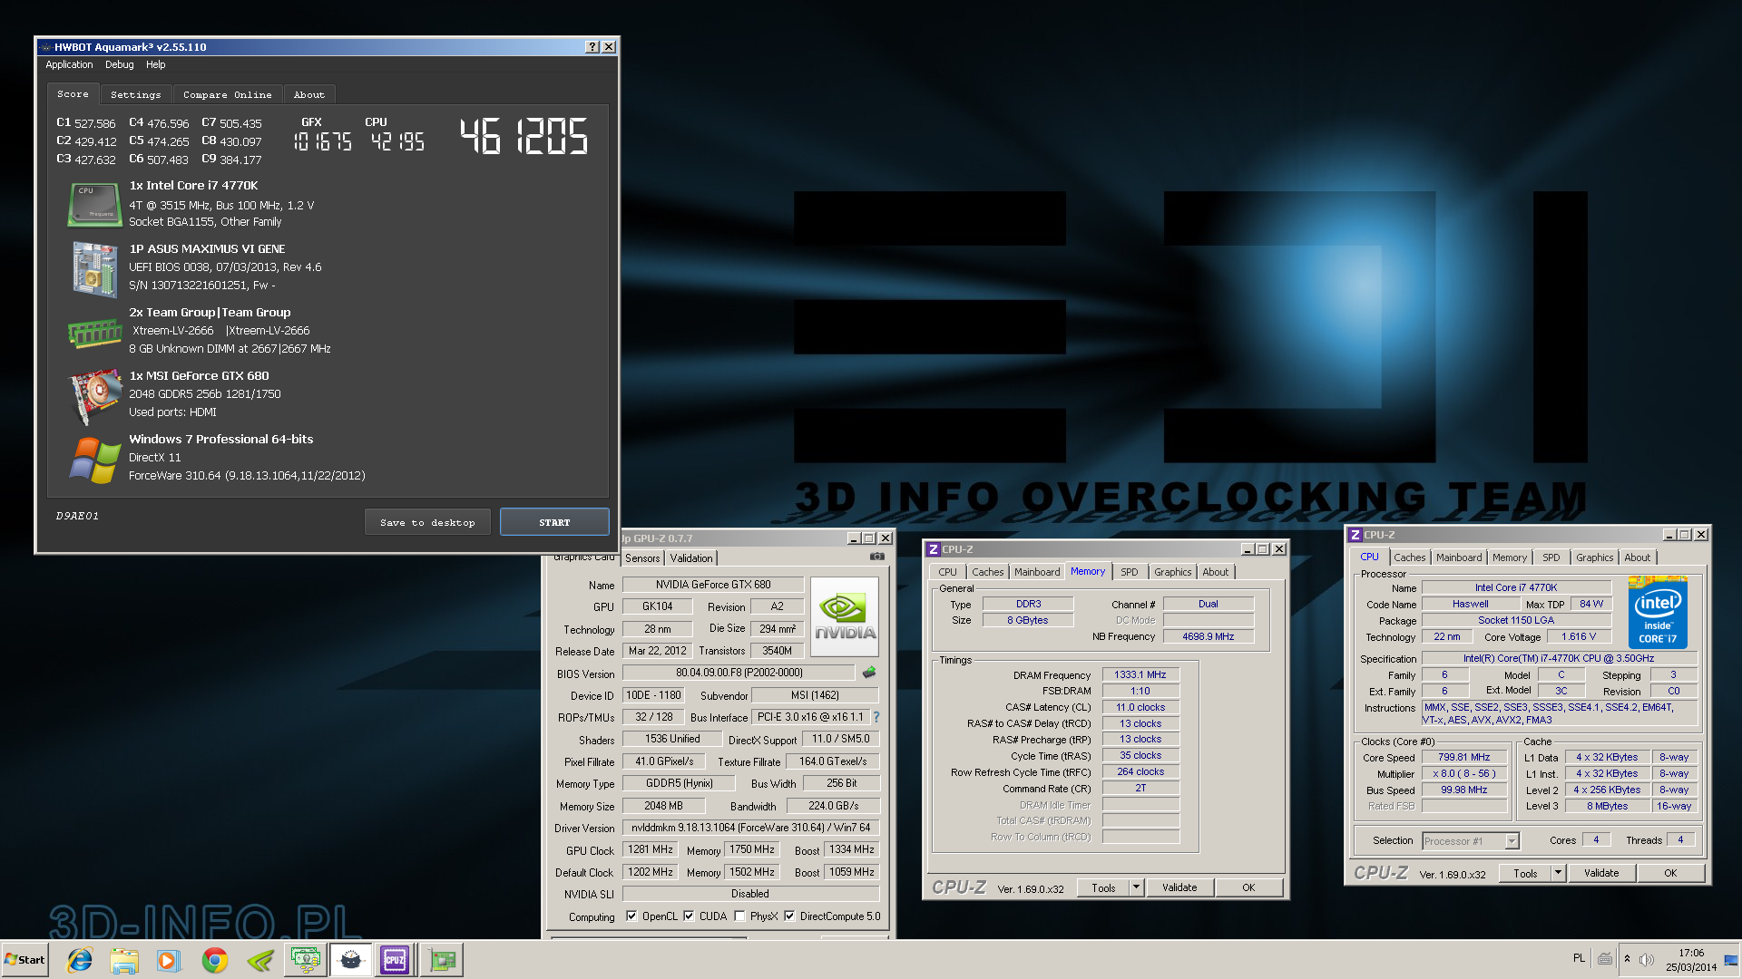Switch to the Sensors tab in GPU-Z

coord(642,558)
